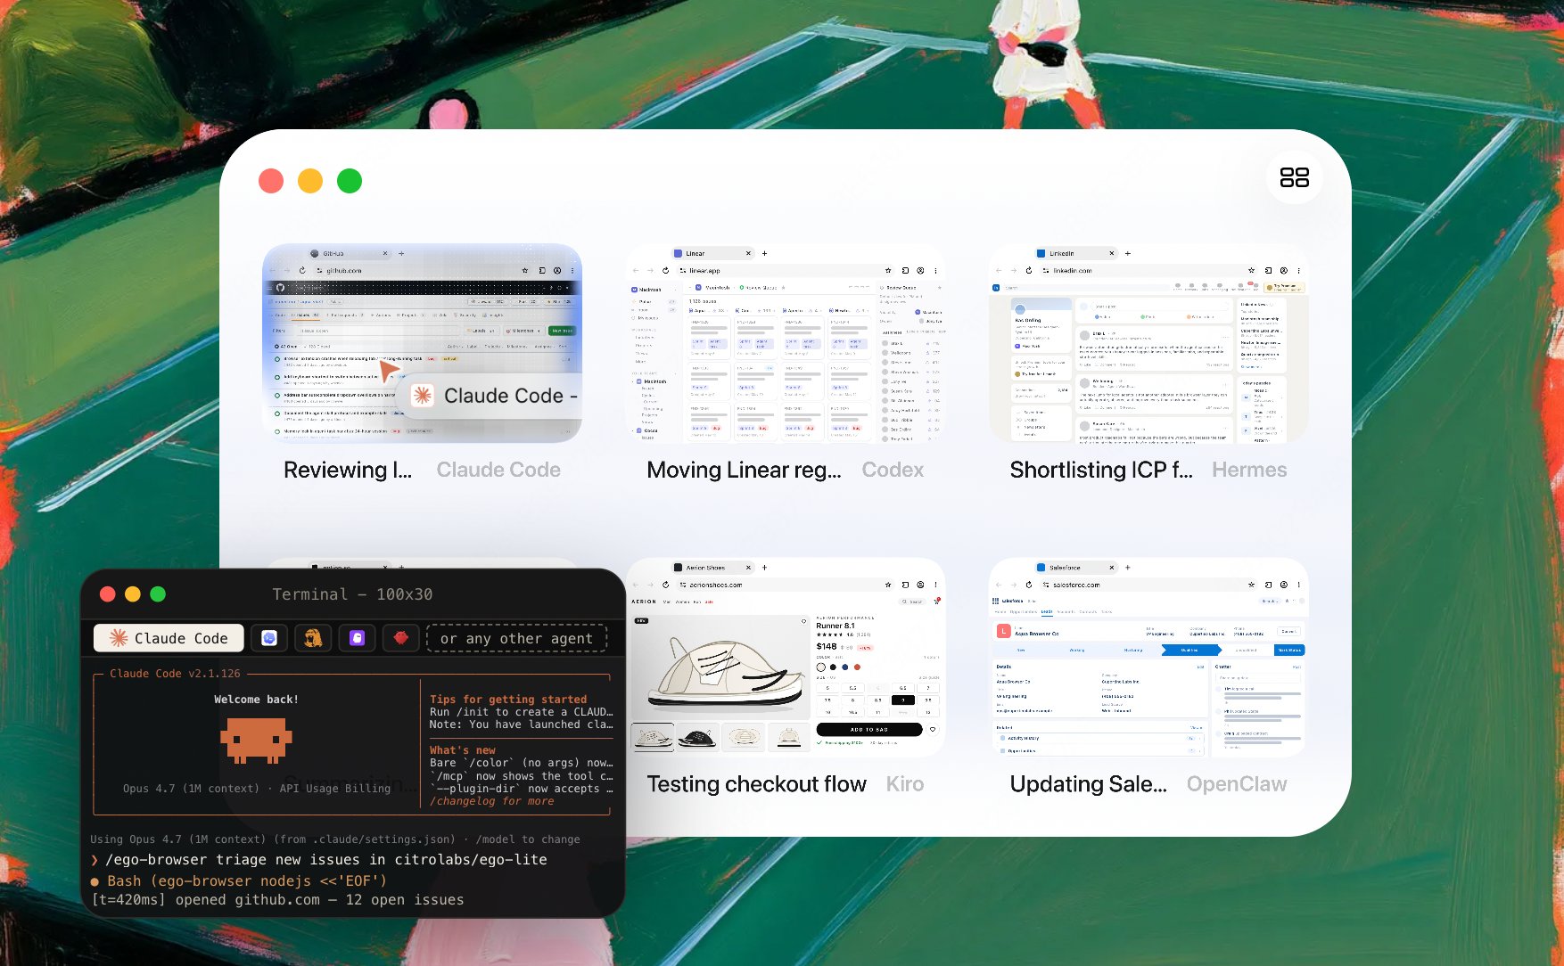This screenshot has width=1564, height=966.
Task: Reload the linkedin.com page
Action: (1029, 270)
